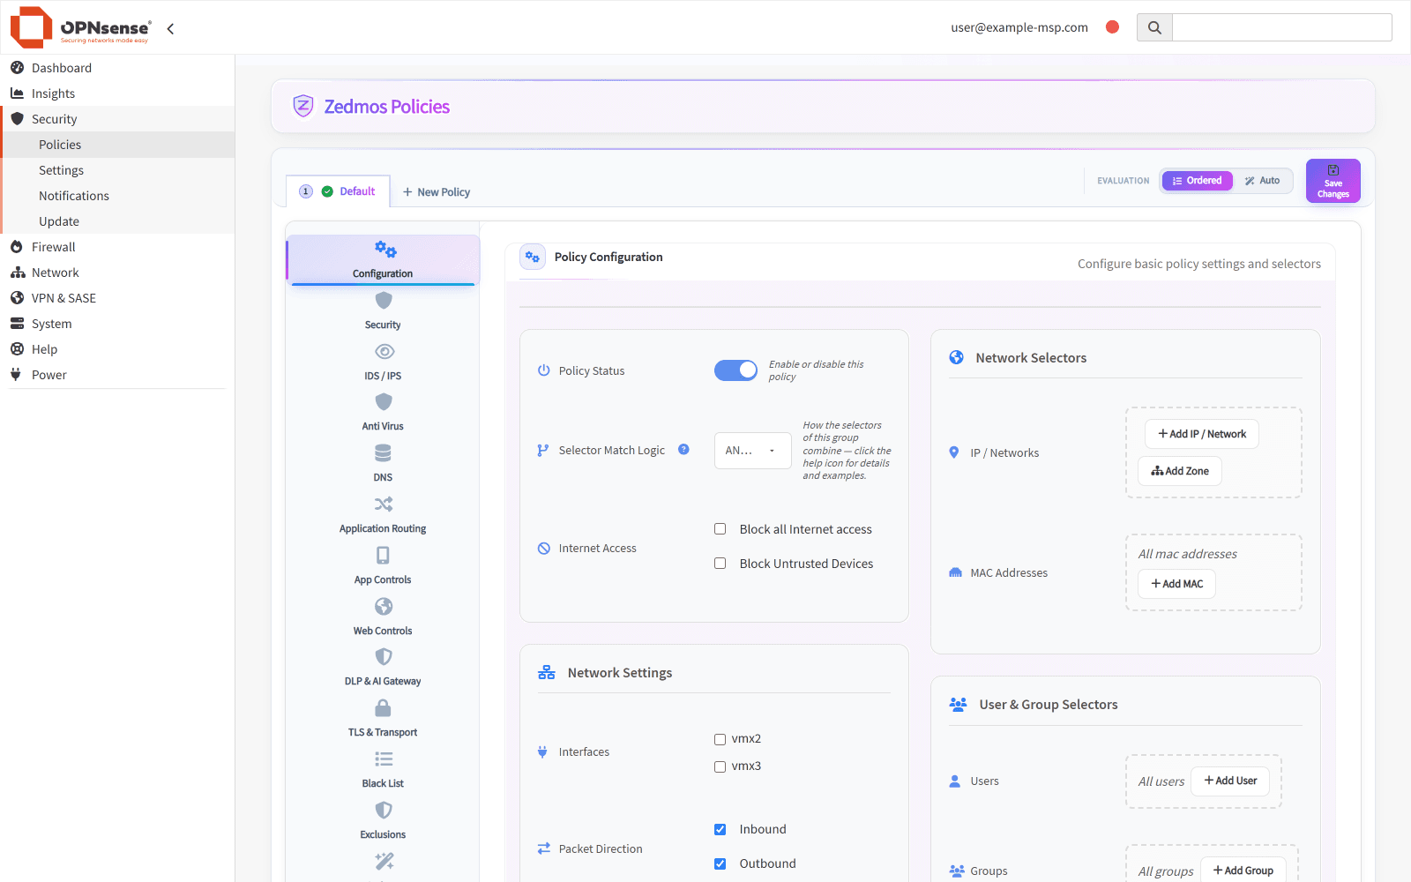Expand the VPN & SASE sidebar menu
Viewport: 1411px width, 882px height.
(x=117, y=298)
